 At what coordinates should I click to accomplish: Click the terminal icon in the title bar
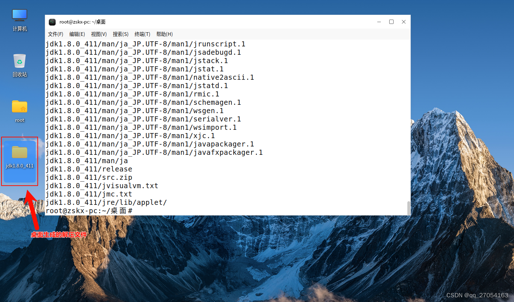52,22
